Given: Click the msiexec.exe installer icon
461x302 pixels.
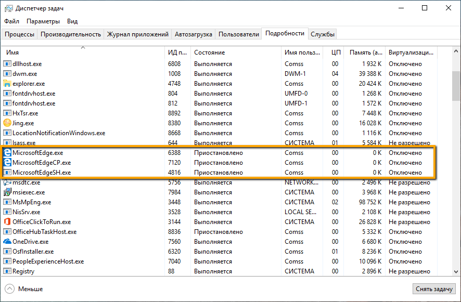Looking at the screenshot, I should click(6, 192).
